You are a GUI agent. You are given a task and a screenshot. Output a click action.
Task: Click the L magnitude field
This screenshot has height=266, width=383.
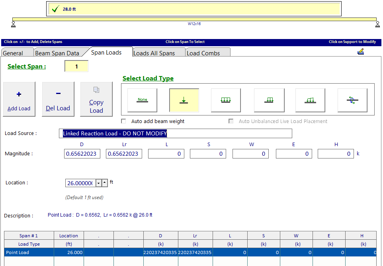(x=166, y=154)
